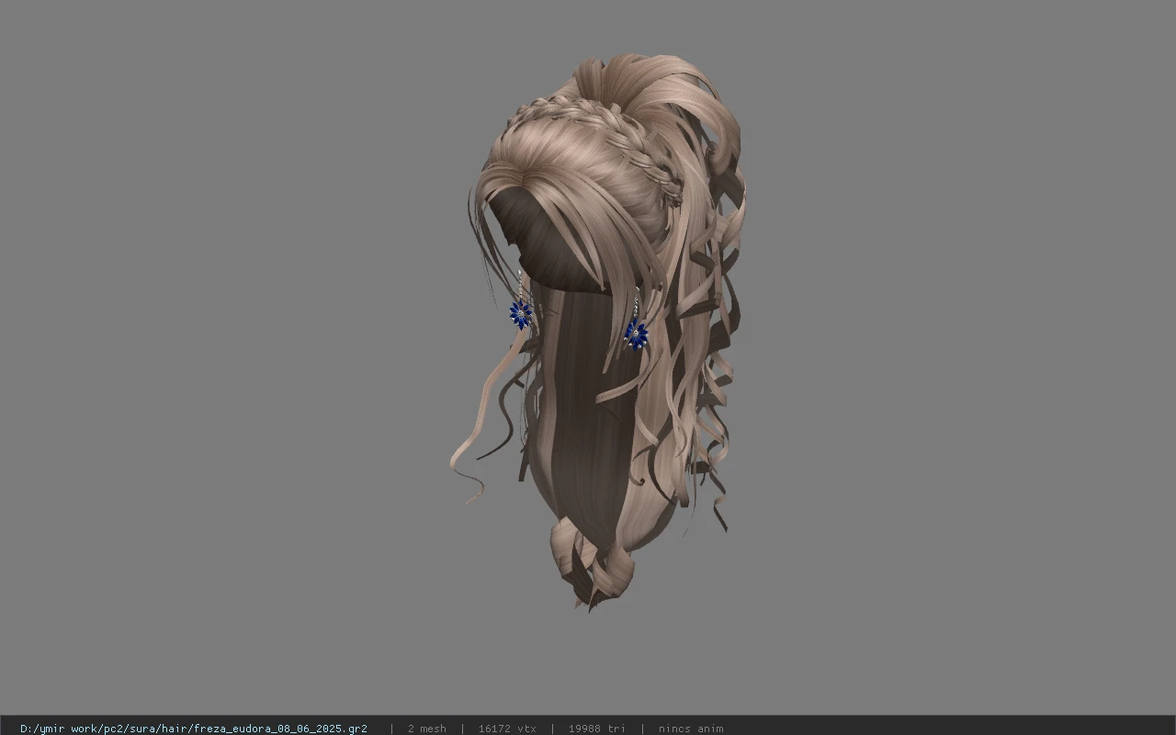
Task: Click the freza_eudora_08_06_2025.gr2 file path
Action: coord(194,729)
